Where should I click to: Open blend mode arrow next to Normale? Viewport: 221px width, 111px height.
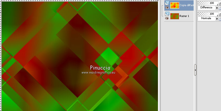point(217,19)
